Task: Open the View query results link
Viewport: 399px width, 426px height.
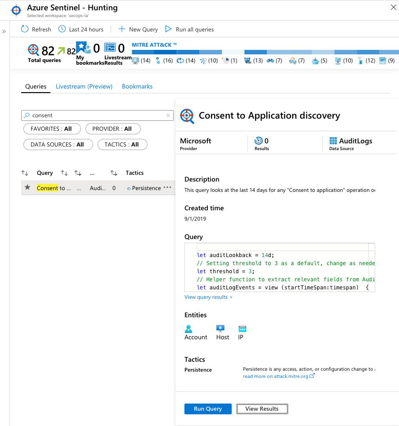Action: (x=208, y=297)
